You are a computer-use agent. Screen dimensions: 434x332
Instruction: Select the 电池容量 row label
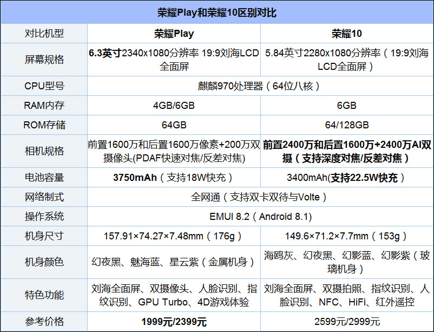click(44, 177)
